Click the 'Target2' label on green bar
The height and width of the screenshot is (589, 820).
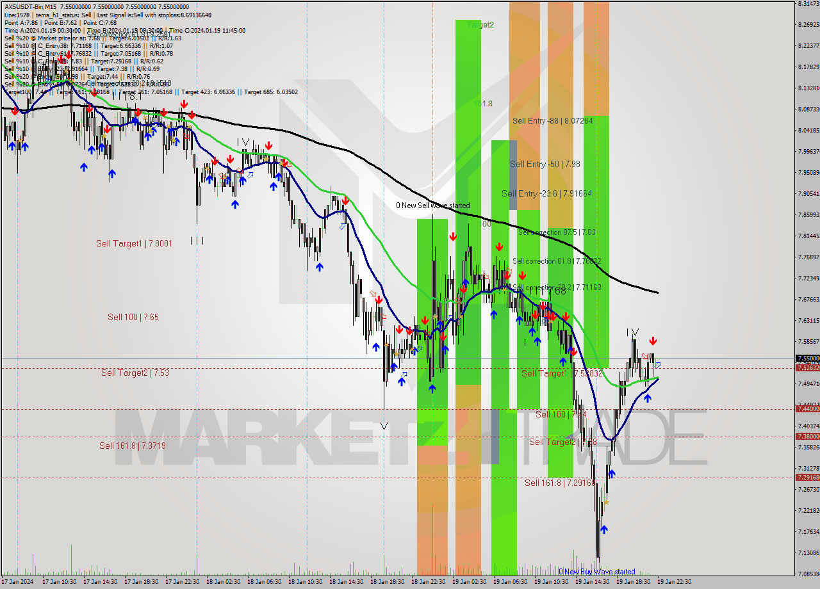pos(480,25)
